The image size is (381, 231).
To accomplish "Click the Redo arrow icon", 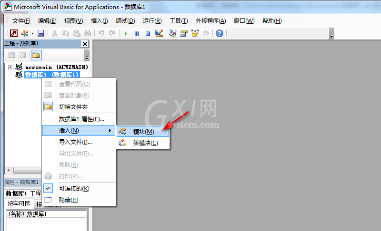I will click(x=112, y=33).
